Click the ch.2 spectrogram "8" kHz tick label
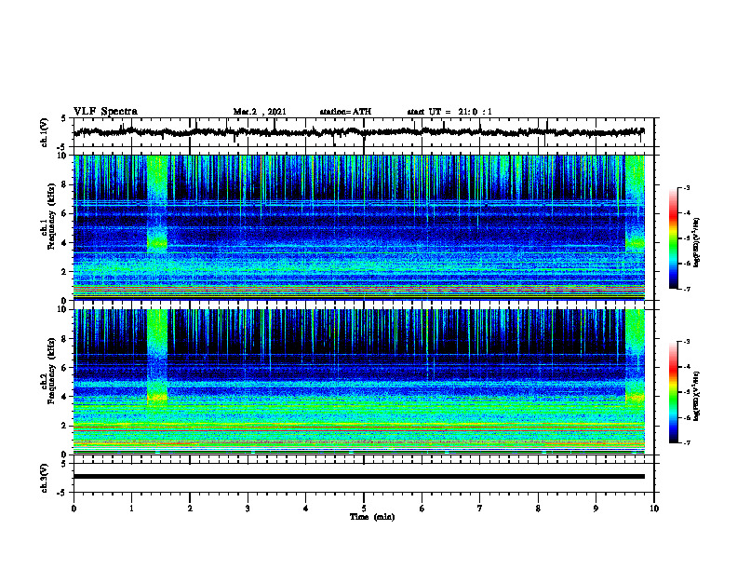Screen dimensions: 737x570 (x=65, y=339)
